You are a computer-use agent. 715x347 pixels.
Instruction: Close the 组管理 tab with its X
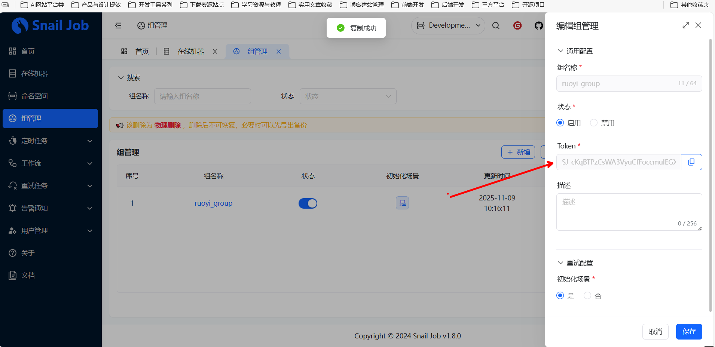(278, 52)
